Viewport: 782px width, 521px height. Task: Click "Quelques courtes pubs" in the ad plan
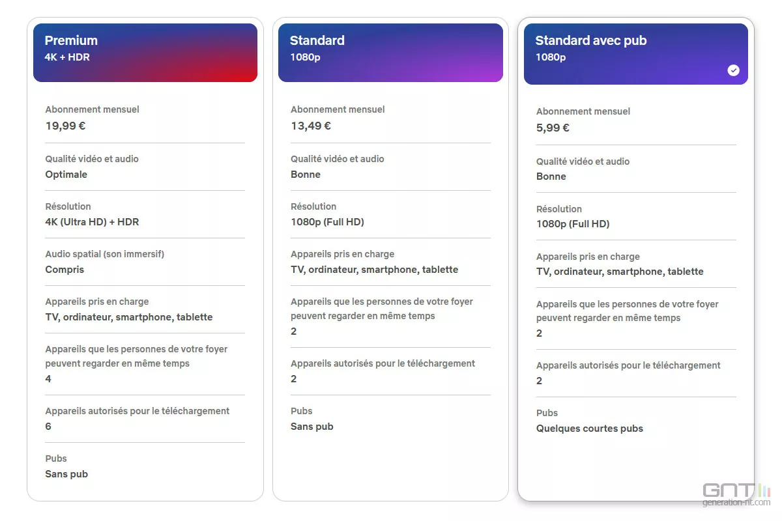(x=589, y=429)
